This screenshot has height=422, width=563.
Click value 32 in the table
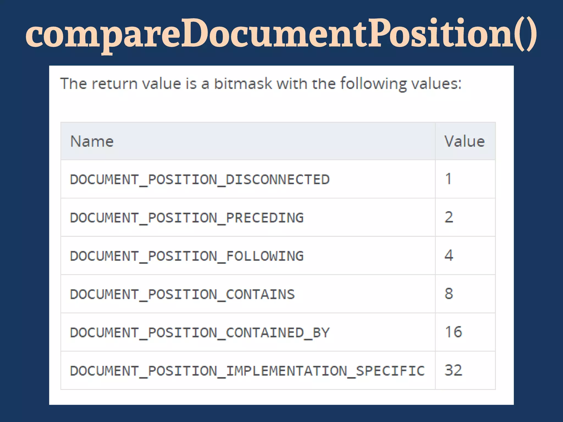click(x=454, y=370)
